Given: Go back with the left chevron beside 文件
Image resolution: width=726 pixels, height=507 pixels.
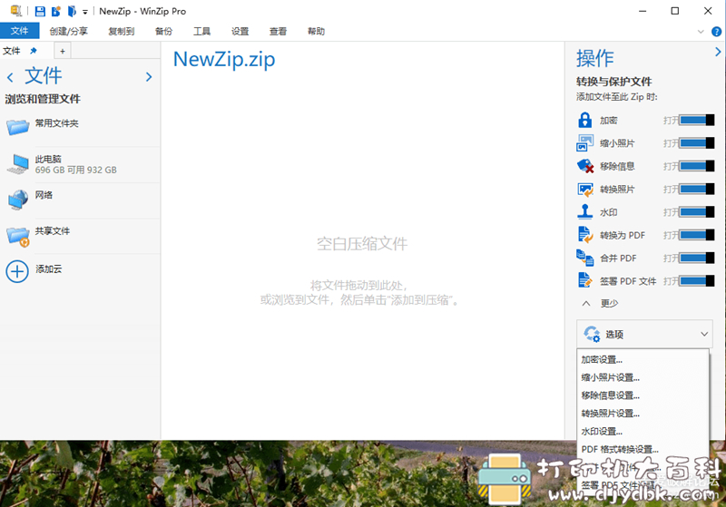Looking at the screenshot, I should 10,77.
